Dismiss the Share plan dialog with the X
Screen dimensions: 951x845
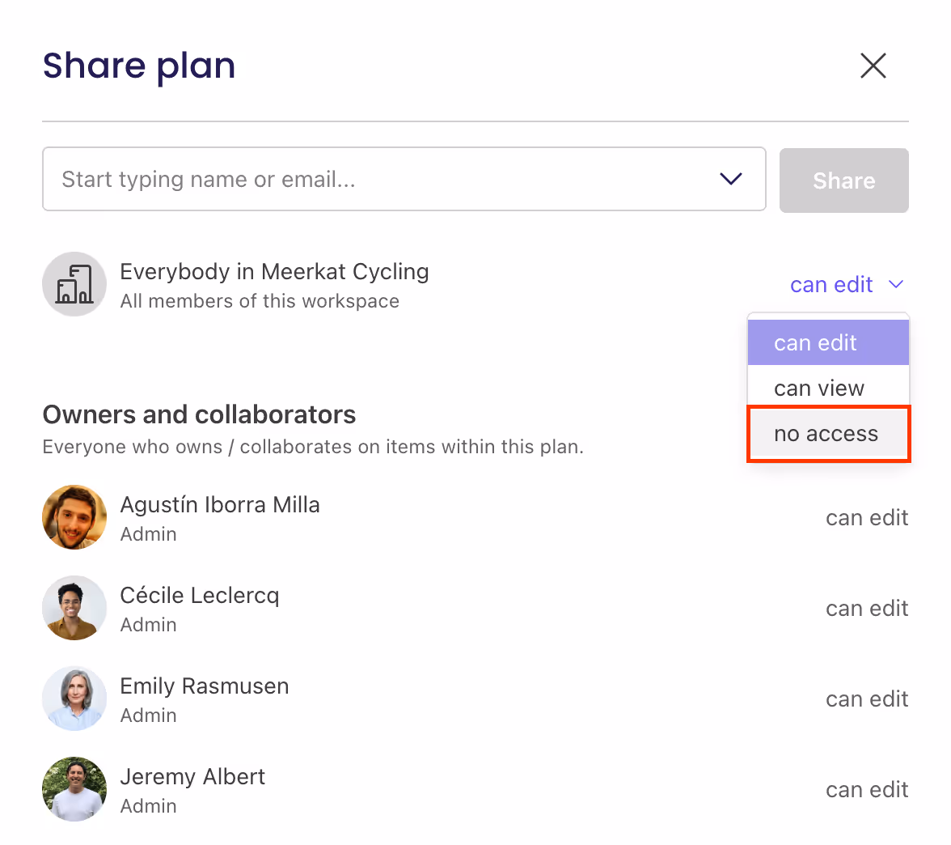pyautogui.click(x=873, y=66)
